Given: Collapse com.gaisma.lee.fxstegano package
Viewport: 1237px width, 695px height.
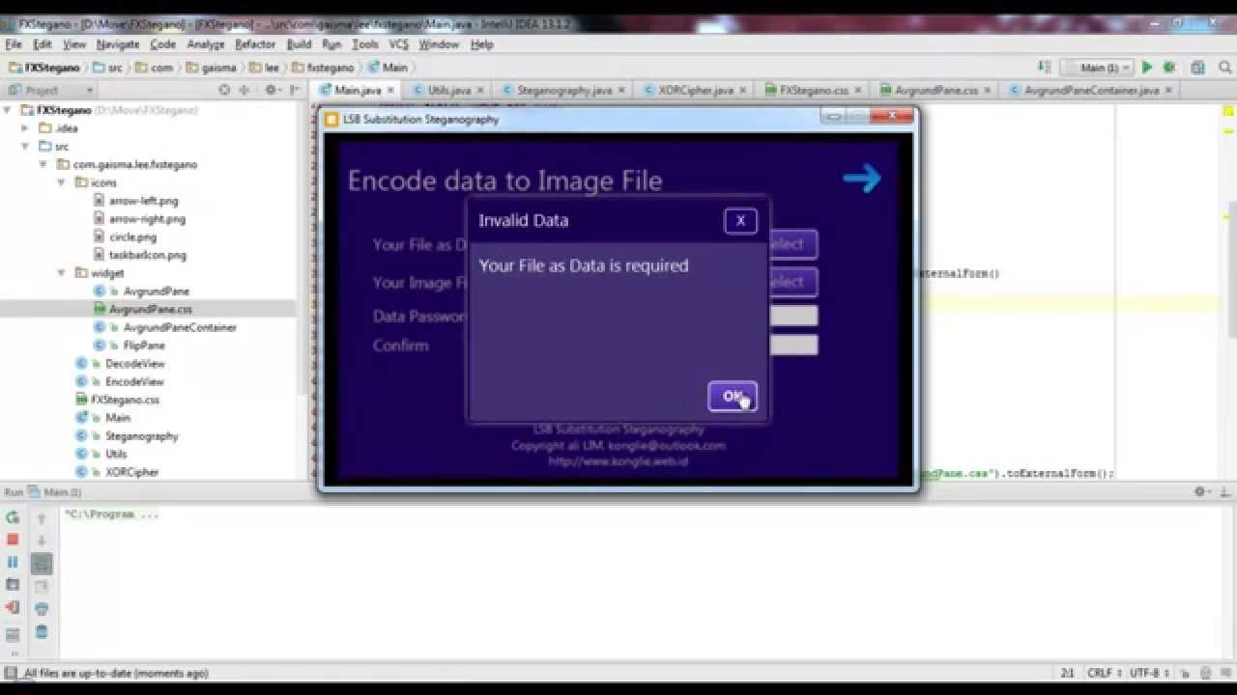Looking at the screenshot, I should 43,165.
